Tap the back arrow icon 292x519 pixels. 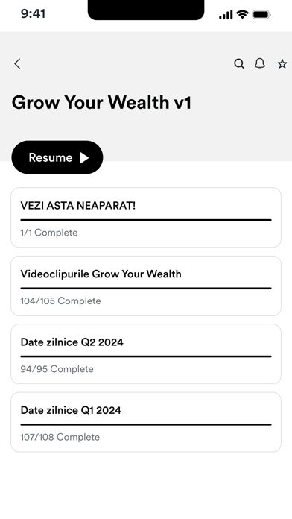click(18, 63)
